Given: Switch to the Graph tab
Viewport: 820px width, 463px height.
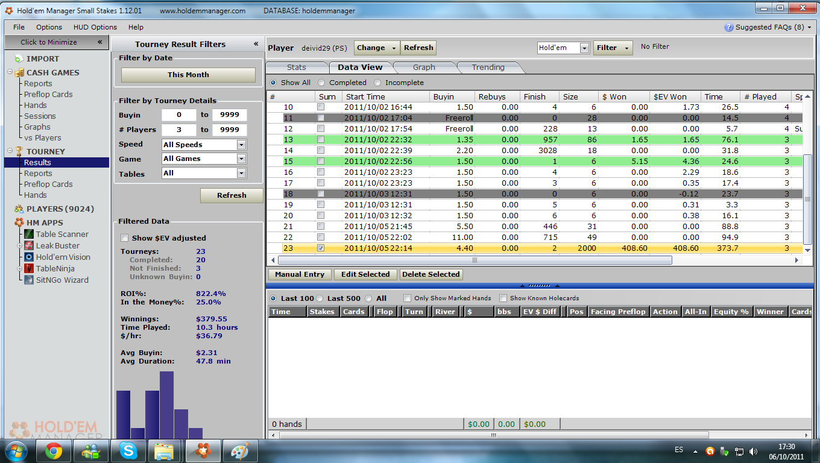Looking at the screenshot, I should click(424, 67).
